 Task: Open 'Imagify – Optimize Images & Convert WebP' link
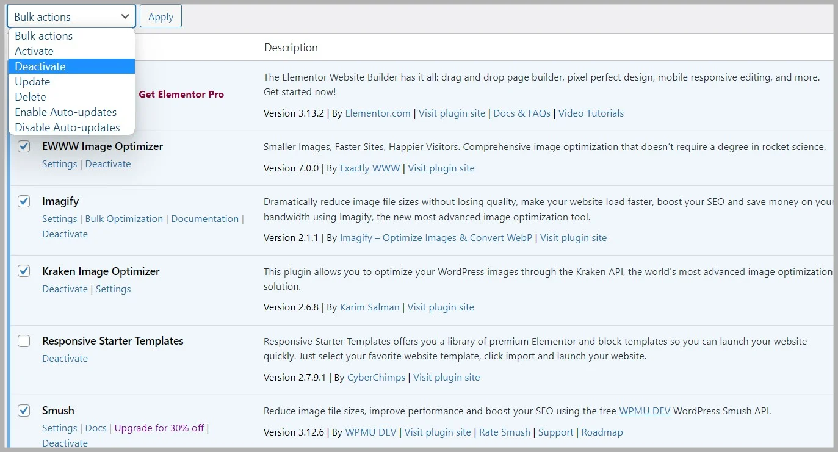(436, 238)
